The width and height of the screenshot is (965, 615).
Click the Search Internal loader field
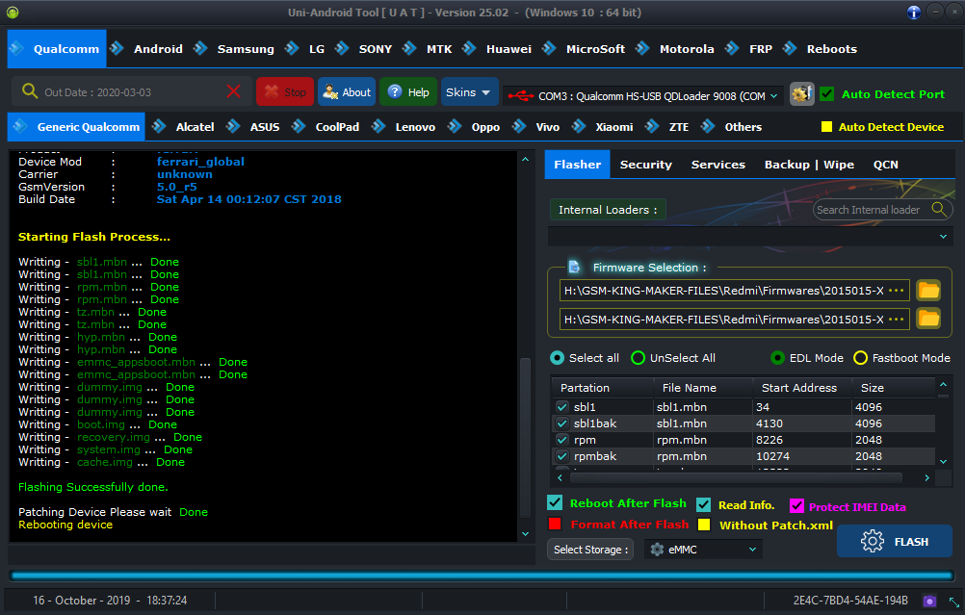tap(882, 210)
